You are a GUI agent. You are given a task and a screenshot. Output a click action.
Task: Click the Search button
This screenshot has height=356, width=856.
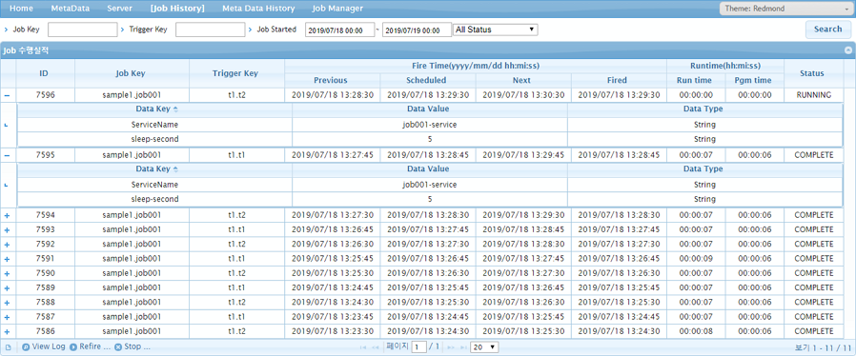[827, 30]
